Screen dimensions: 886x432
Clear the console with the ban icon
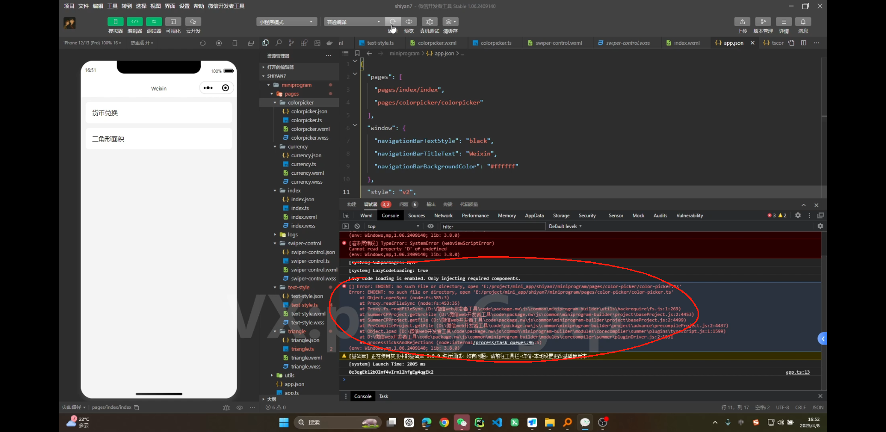357,226
